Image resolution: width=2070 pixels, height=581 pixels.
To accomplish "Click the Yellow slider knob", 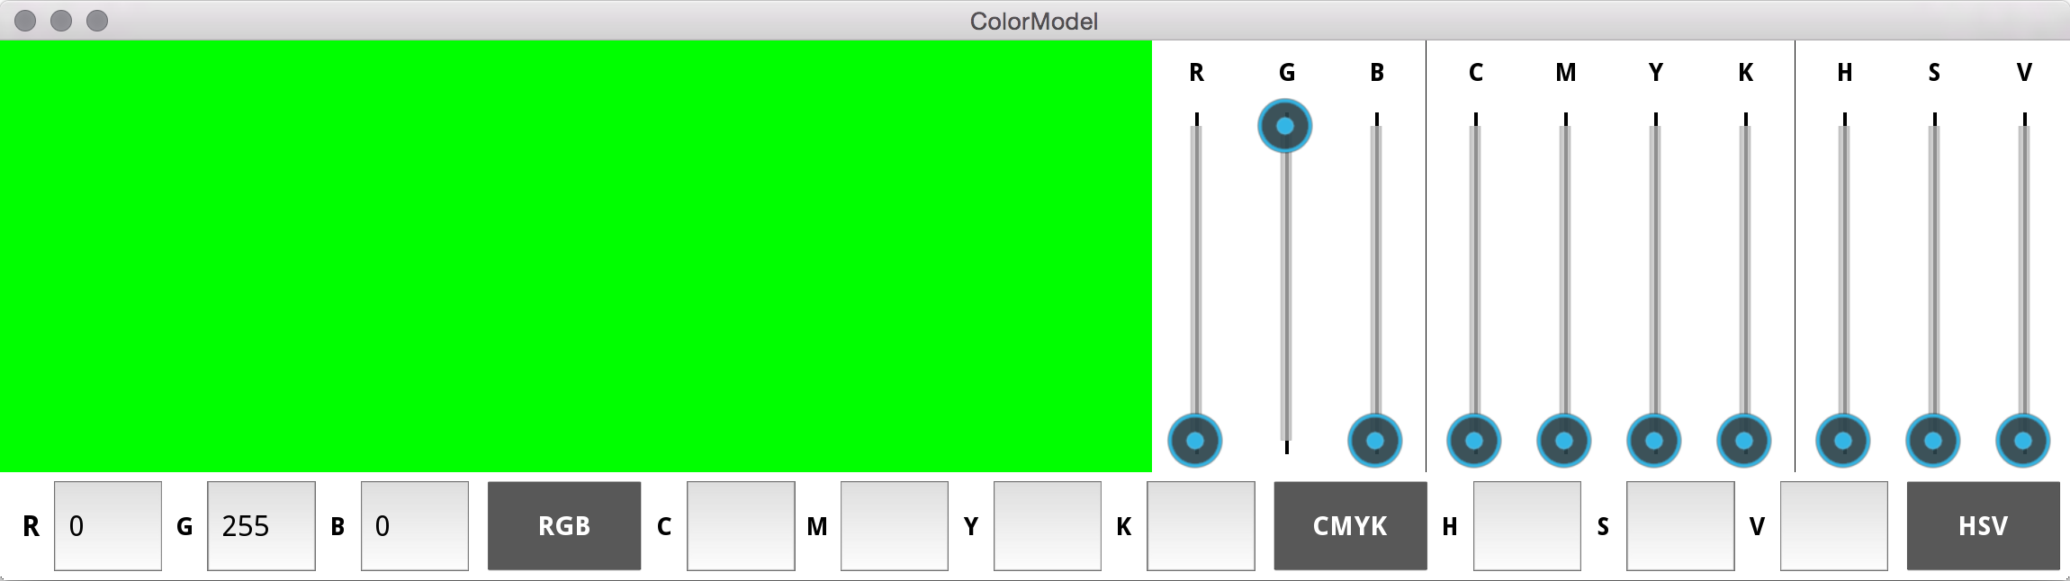I will coord(1654,441).
